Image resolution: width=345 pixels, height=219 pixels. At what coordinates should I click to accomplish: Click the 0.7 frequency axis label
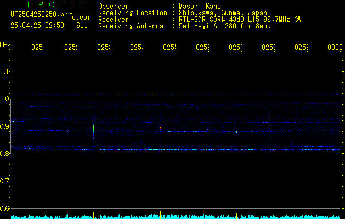(4, 181)
